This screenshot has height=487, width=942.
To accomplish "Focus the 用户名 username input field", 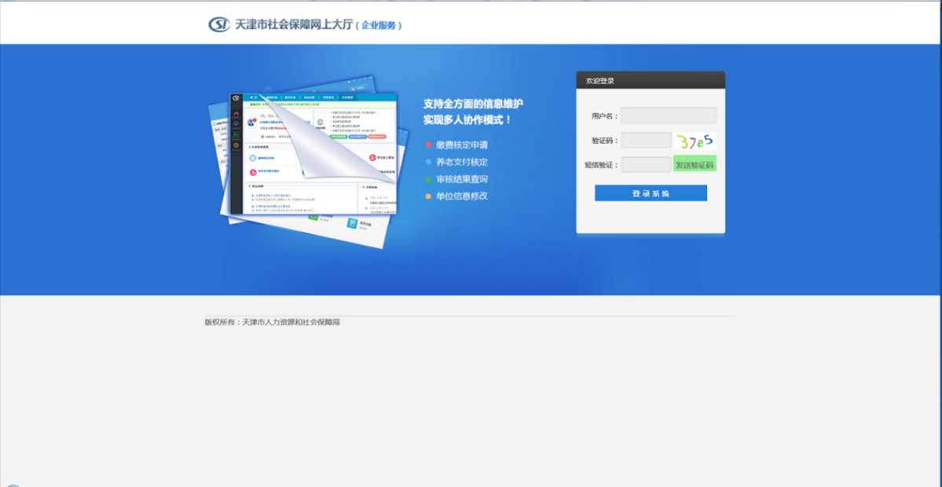I will coord(669,115).
